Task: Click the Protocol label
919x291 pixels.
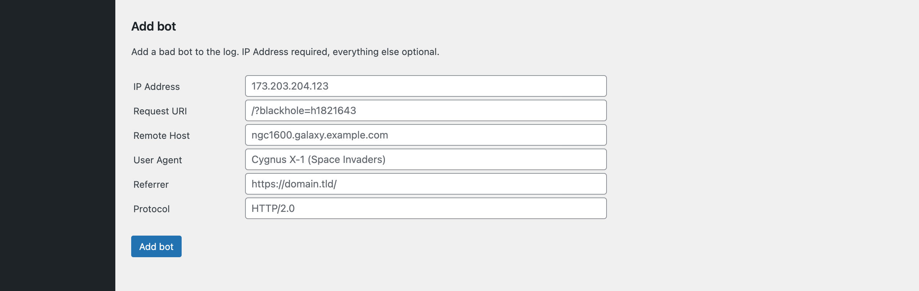Action: 151,209
